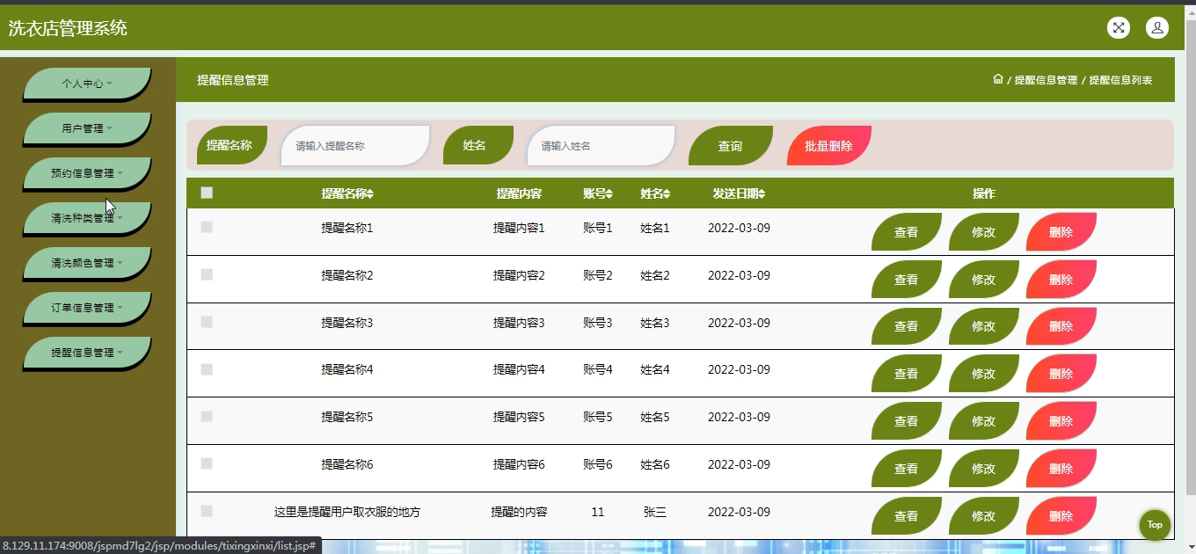Expand the 个人中心 sidebar menu

pos(87,84)
